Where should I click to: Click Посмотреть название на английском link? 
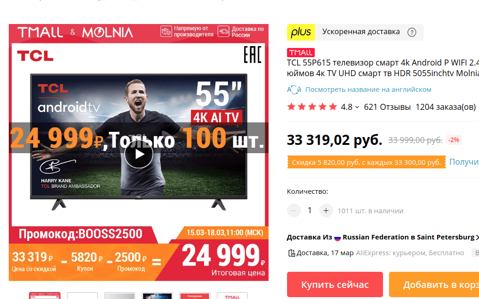(368, 90)
